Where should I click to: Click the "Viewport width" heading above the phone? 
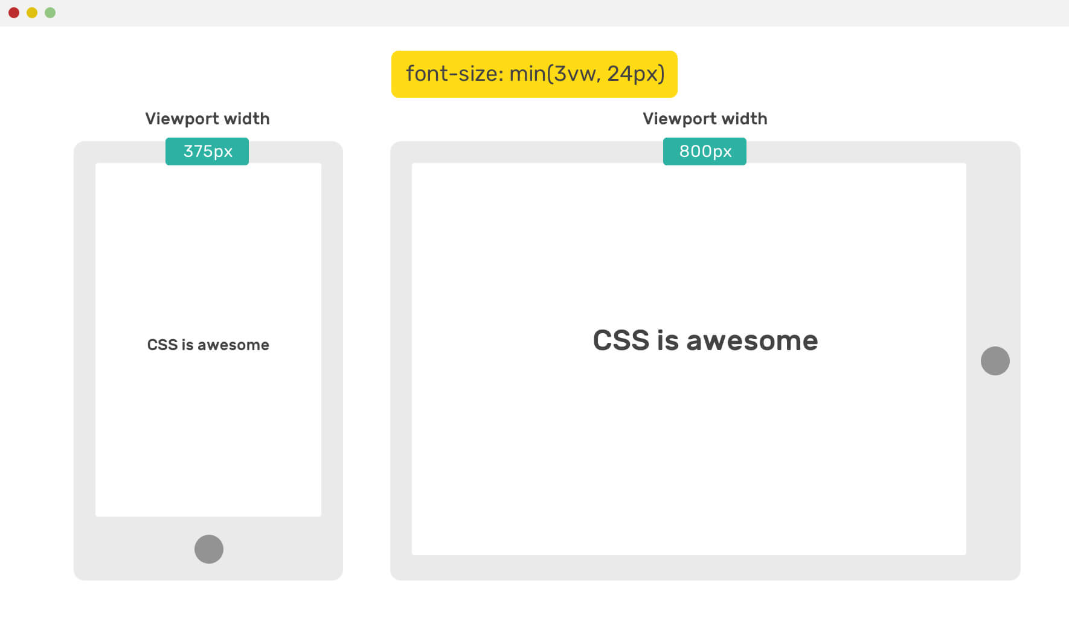click(x=207, y=119)
